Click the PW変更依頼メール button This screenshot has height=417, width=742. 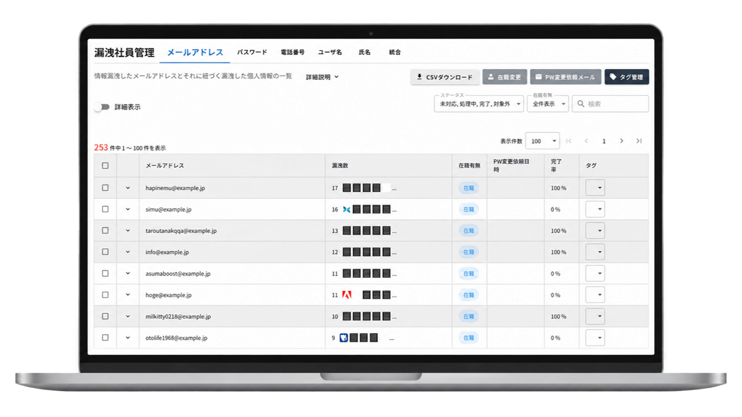click(x=565, y=77)
